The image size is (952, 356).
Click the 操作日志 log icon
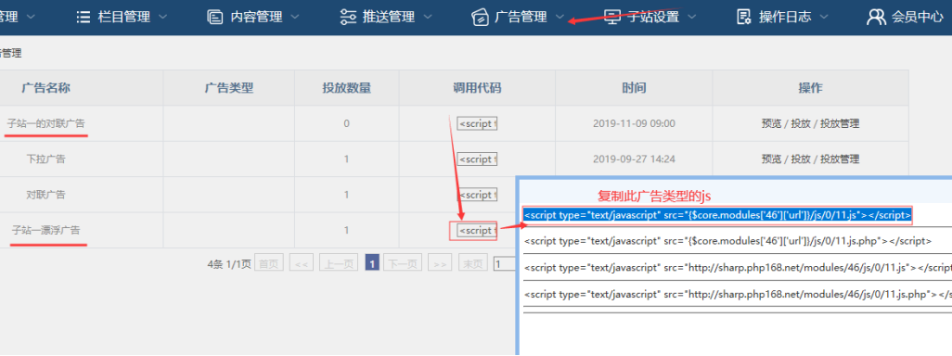tap(744, 17)
